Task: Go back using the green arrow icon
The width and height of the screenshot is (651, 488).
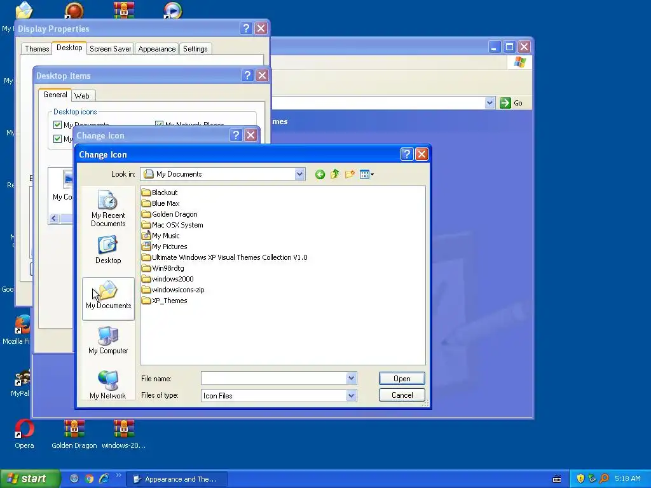Action: 320,174
